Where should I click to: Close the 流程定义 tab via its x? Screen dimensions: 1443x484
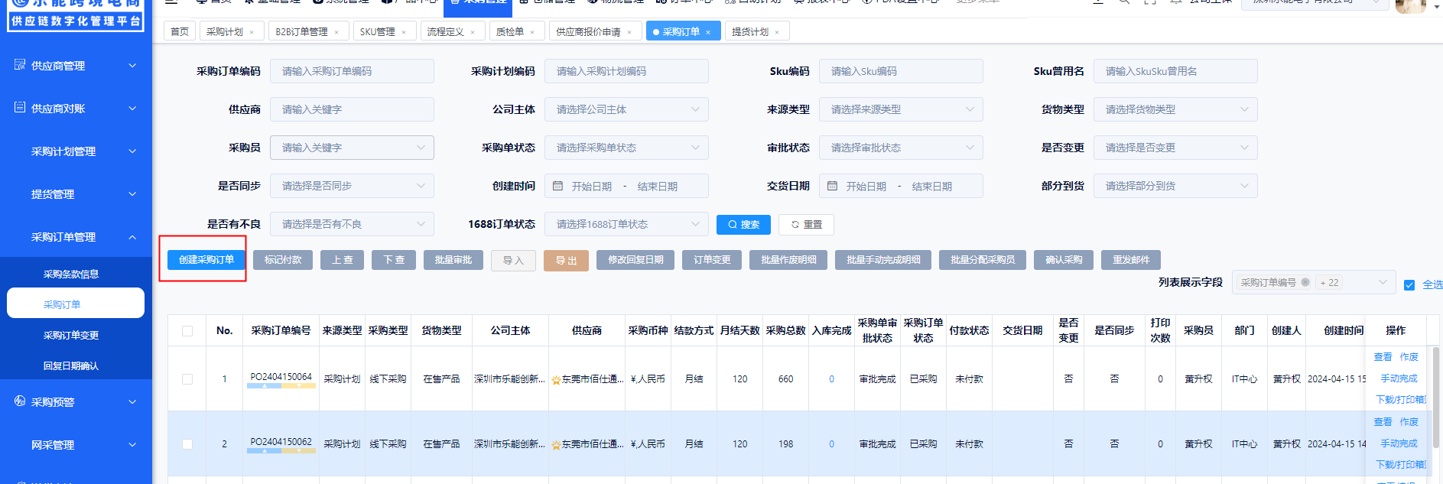[473, 32]
